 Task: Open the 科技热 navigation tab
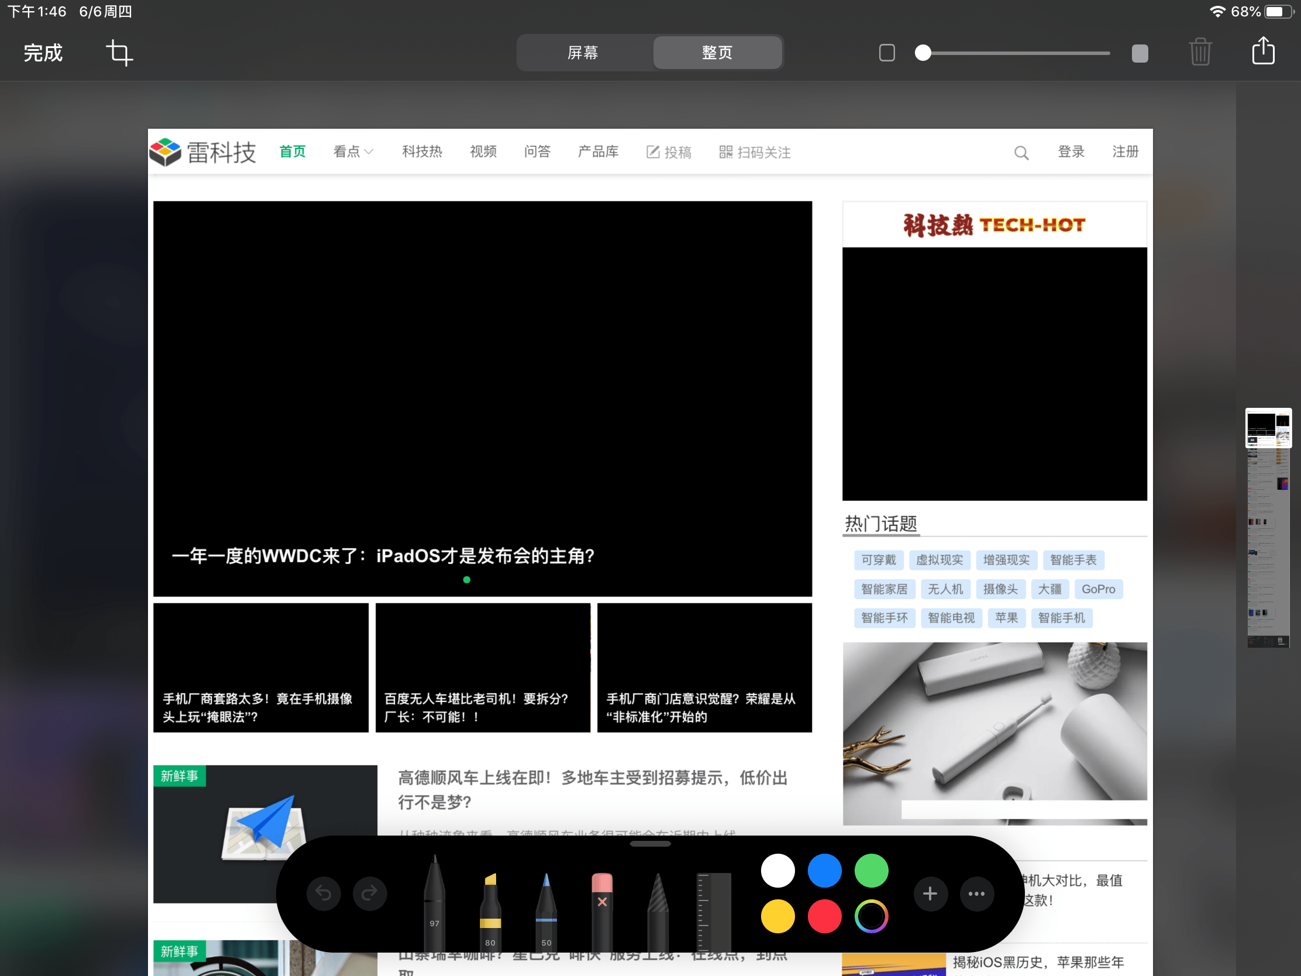422,152
